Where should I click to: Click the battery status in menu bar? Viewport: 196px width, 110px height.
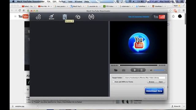[140, 2]
